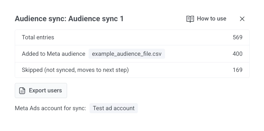Image resolution: width=264 pixels, height=131 pixels.
Task: Click the Skipped (not synced) row label
Action: [75, 70]
